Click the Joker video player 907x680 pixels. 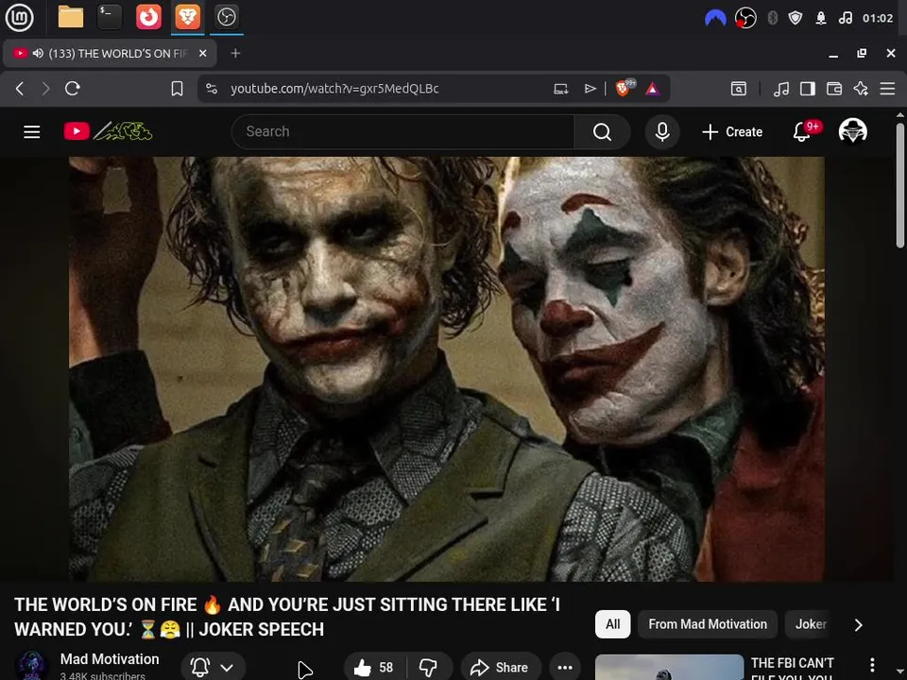click(447, 369)
